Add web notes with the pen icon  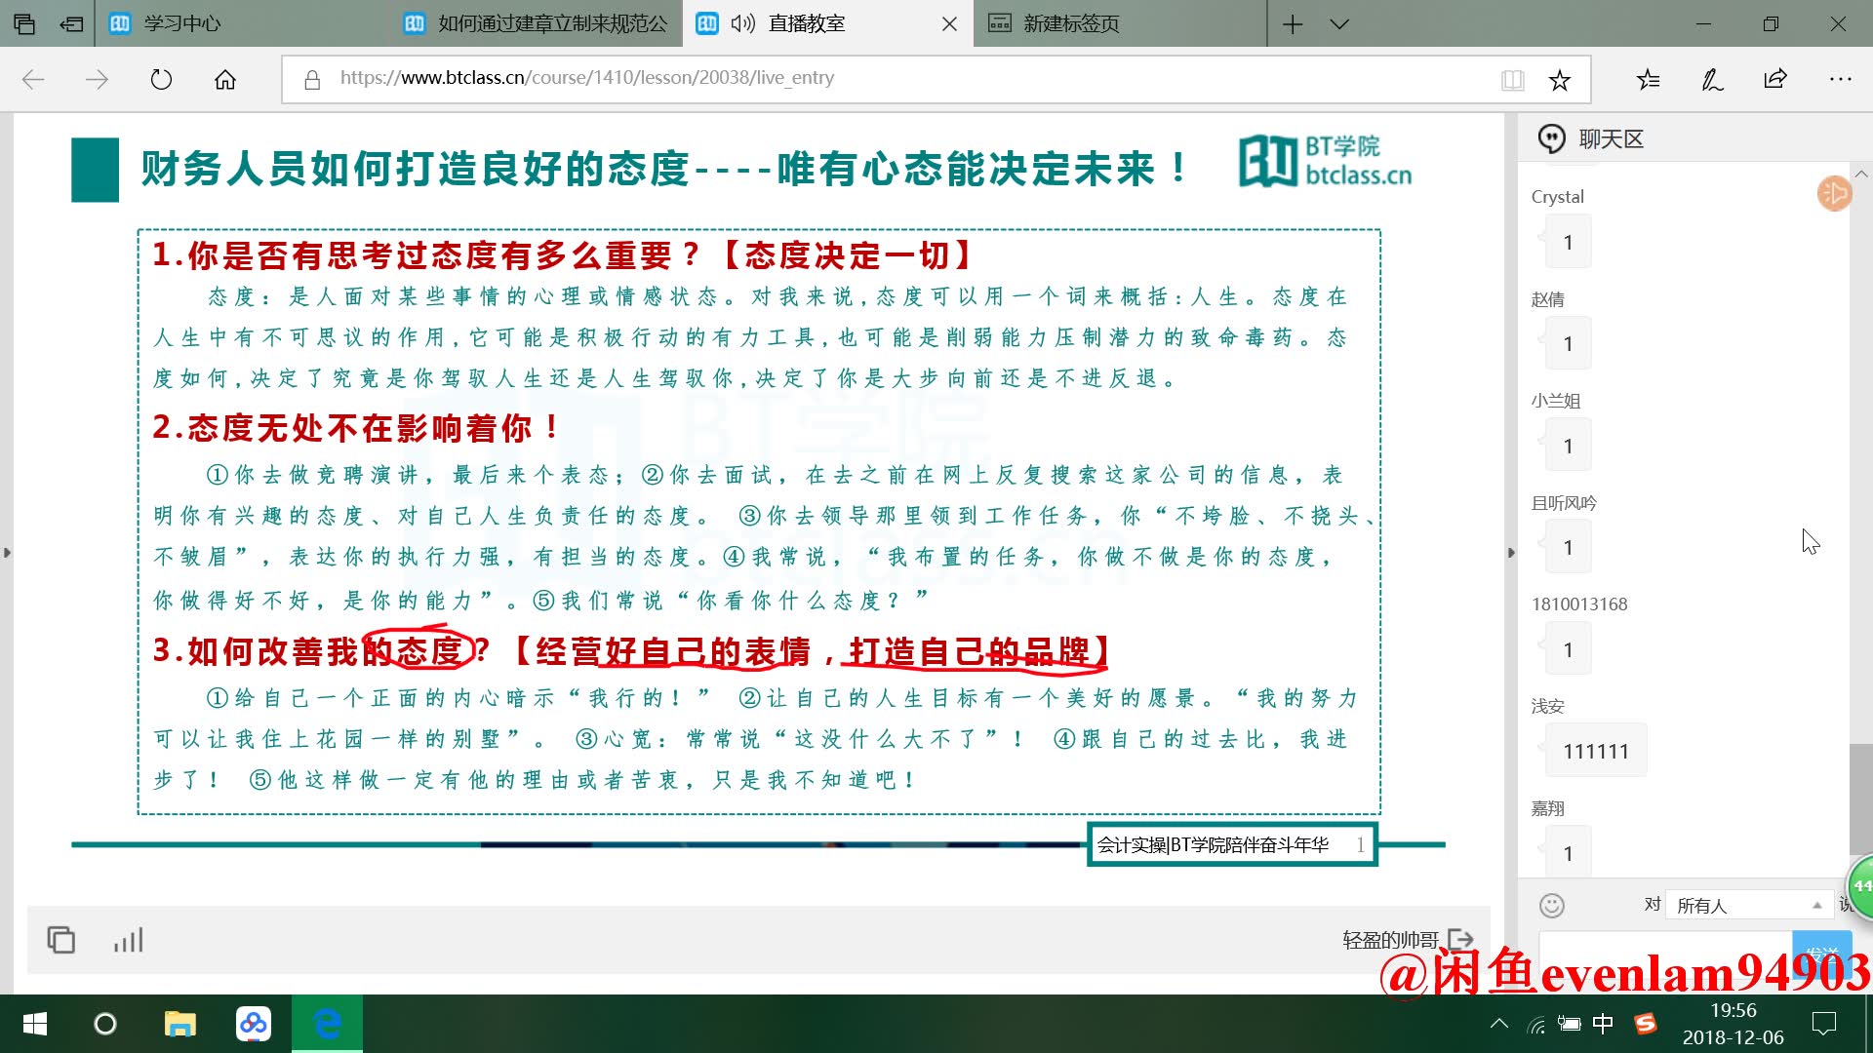coord(1712,79)
